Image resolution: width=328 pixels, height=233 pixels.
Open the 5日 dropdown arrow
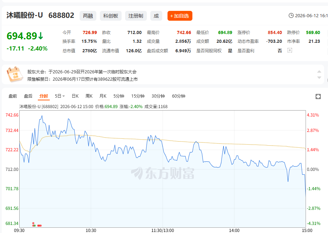pos(63,96)
